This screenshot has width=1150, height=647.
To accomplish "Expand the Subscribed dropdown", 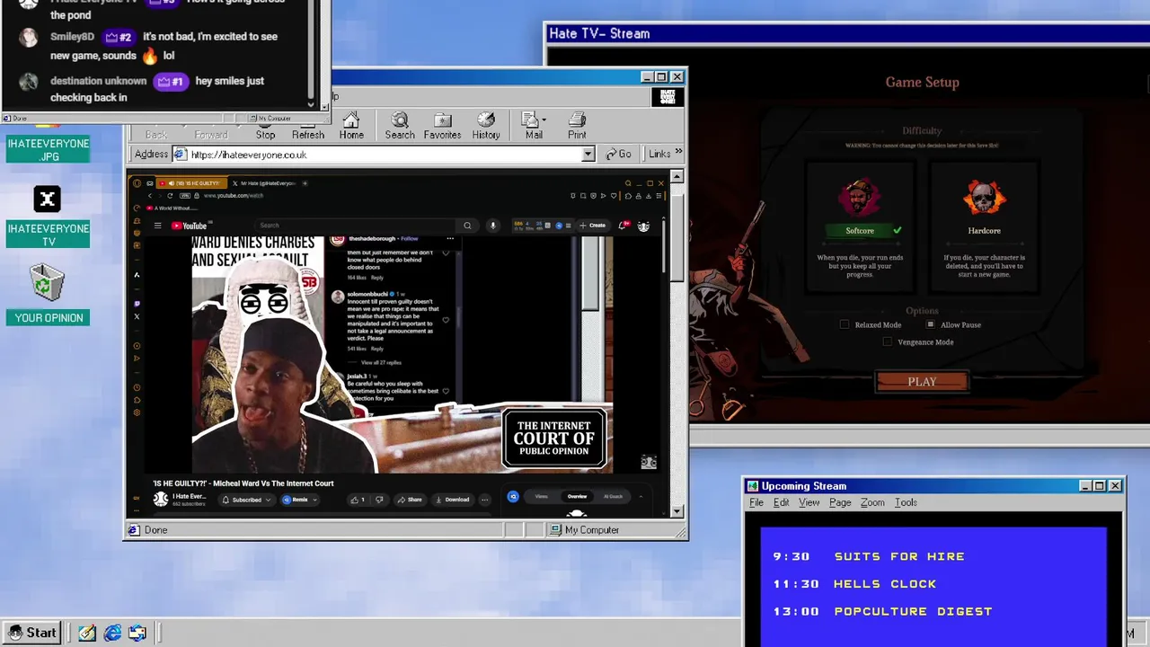I will point(268,500).
